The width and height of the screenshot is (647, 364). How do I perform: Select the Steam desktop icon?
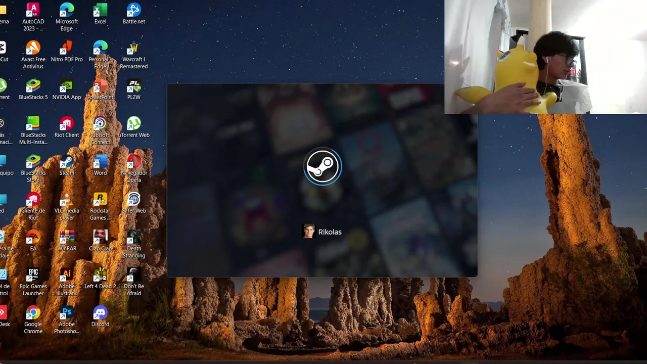click(67, 165)
